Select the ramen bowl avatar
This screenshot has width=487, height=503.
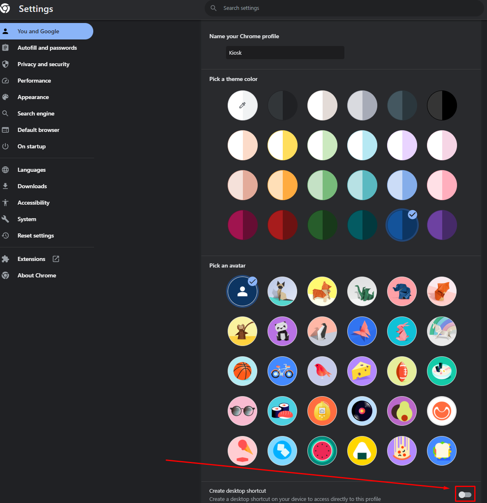(442, 371)
